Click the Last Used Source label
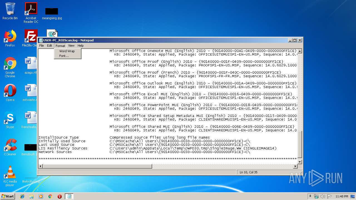Image resolution: width=356 pixels, height=200 pixels. (x=56, y=145)
